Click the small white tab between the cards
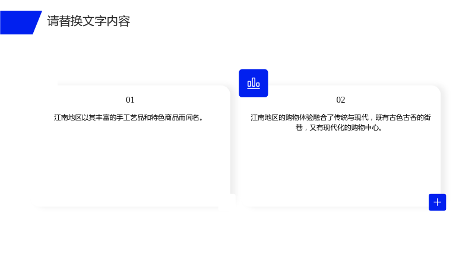The width and height of the screenshot is (475, 267). (x=227, y=202)
